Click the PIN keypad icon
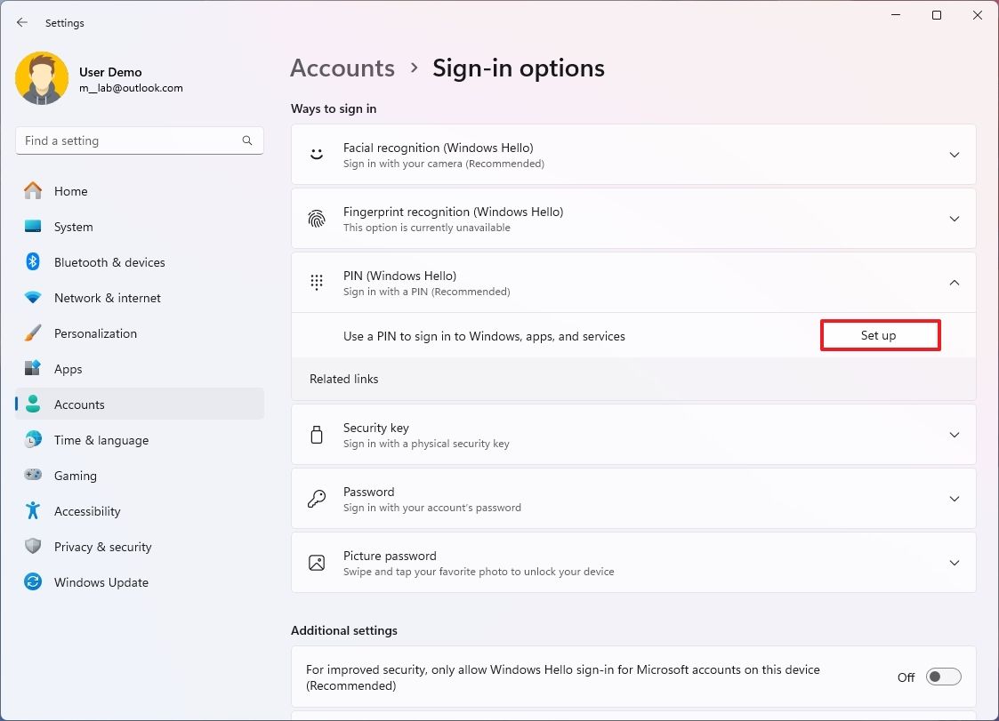Image resolution: width=999 pixels, height=721 pixels. point(316,282)
